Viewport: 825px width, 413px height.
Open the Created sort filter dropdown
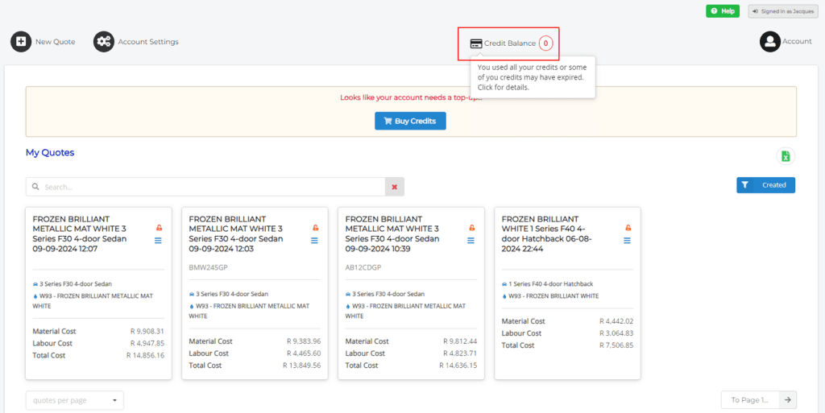[x=765, y=185]
